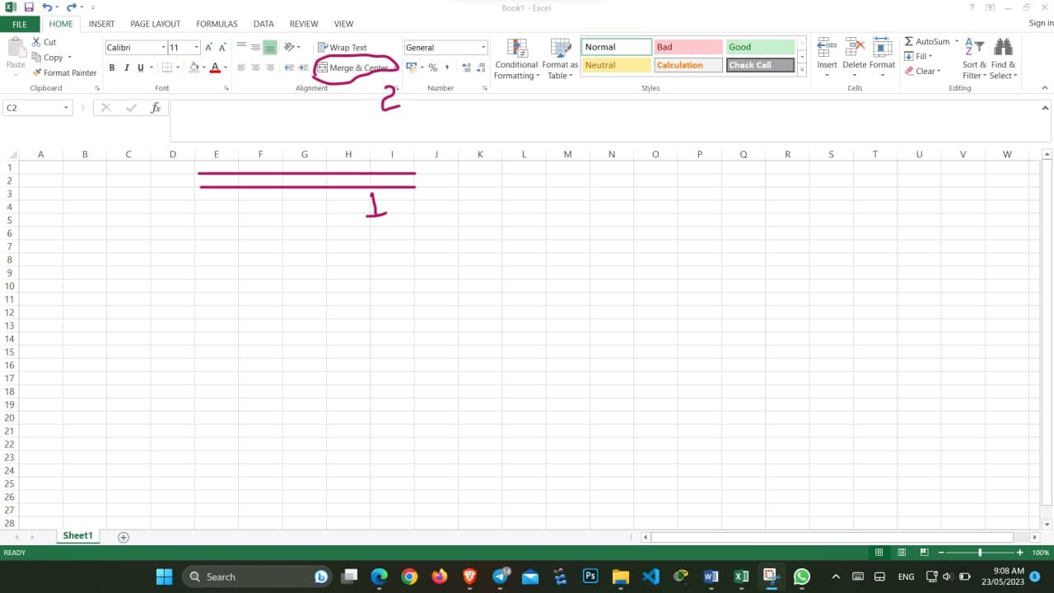1054x593 pixels.
Task: Click inside the formula bar
Action: coord(610,120)
